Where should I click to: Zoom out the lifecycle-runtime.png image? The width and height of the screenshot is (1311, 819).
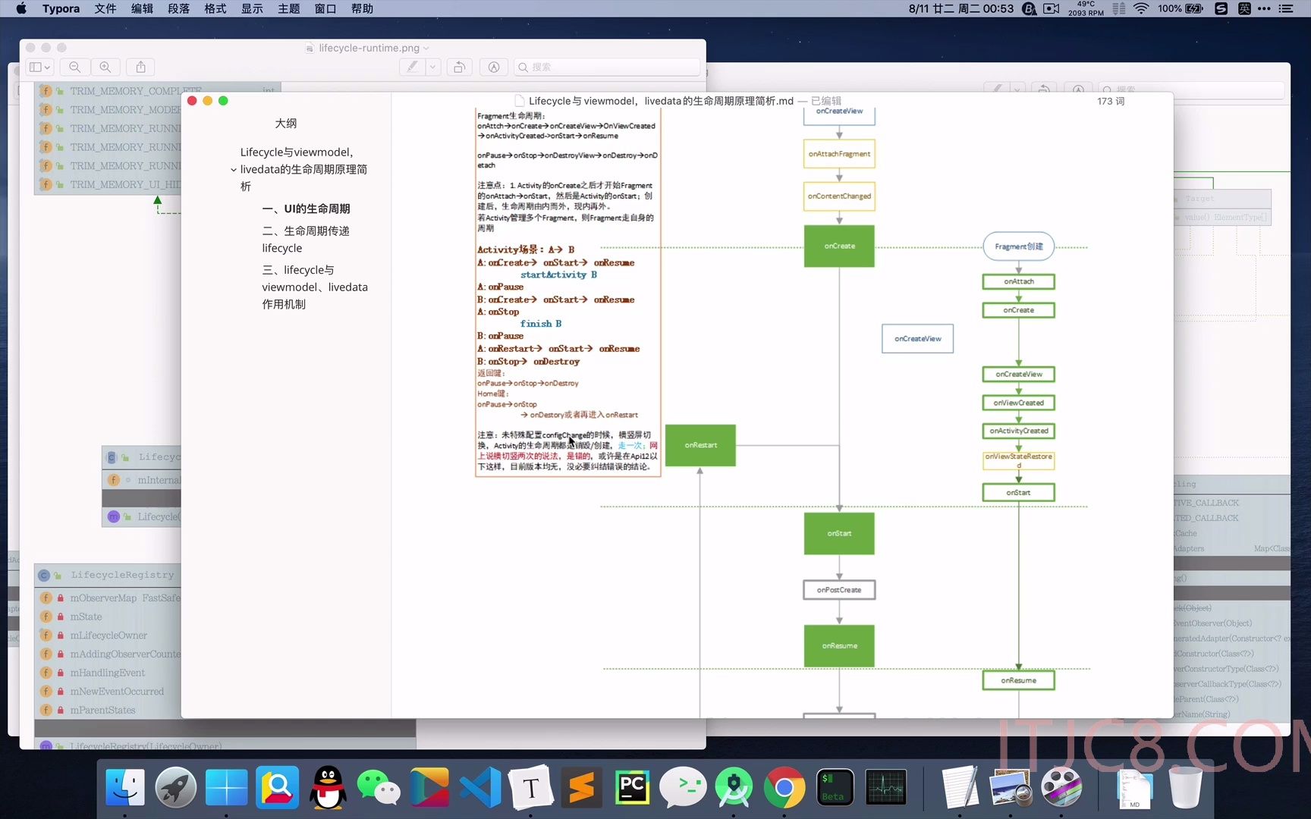pos(74,67)
